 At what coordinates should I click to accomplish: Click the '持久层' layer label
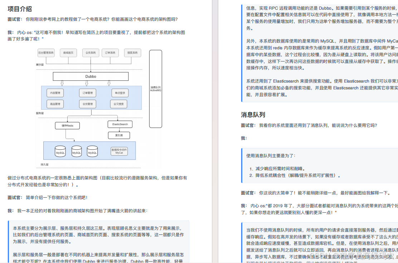44,164
